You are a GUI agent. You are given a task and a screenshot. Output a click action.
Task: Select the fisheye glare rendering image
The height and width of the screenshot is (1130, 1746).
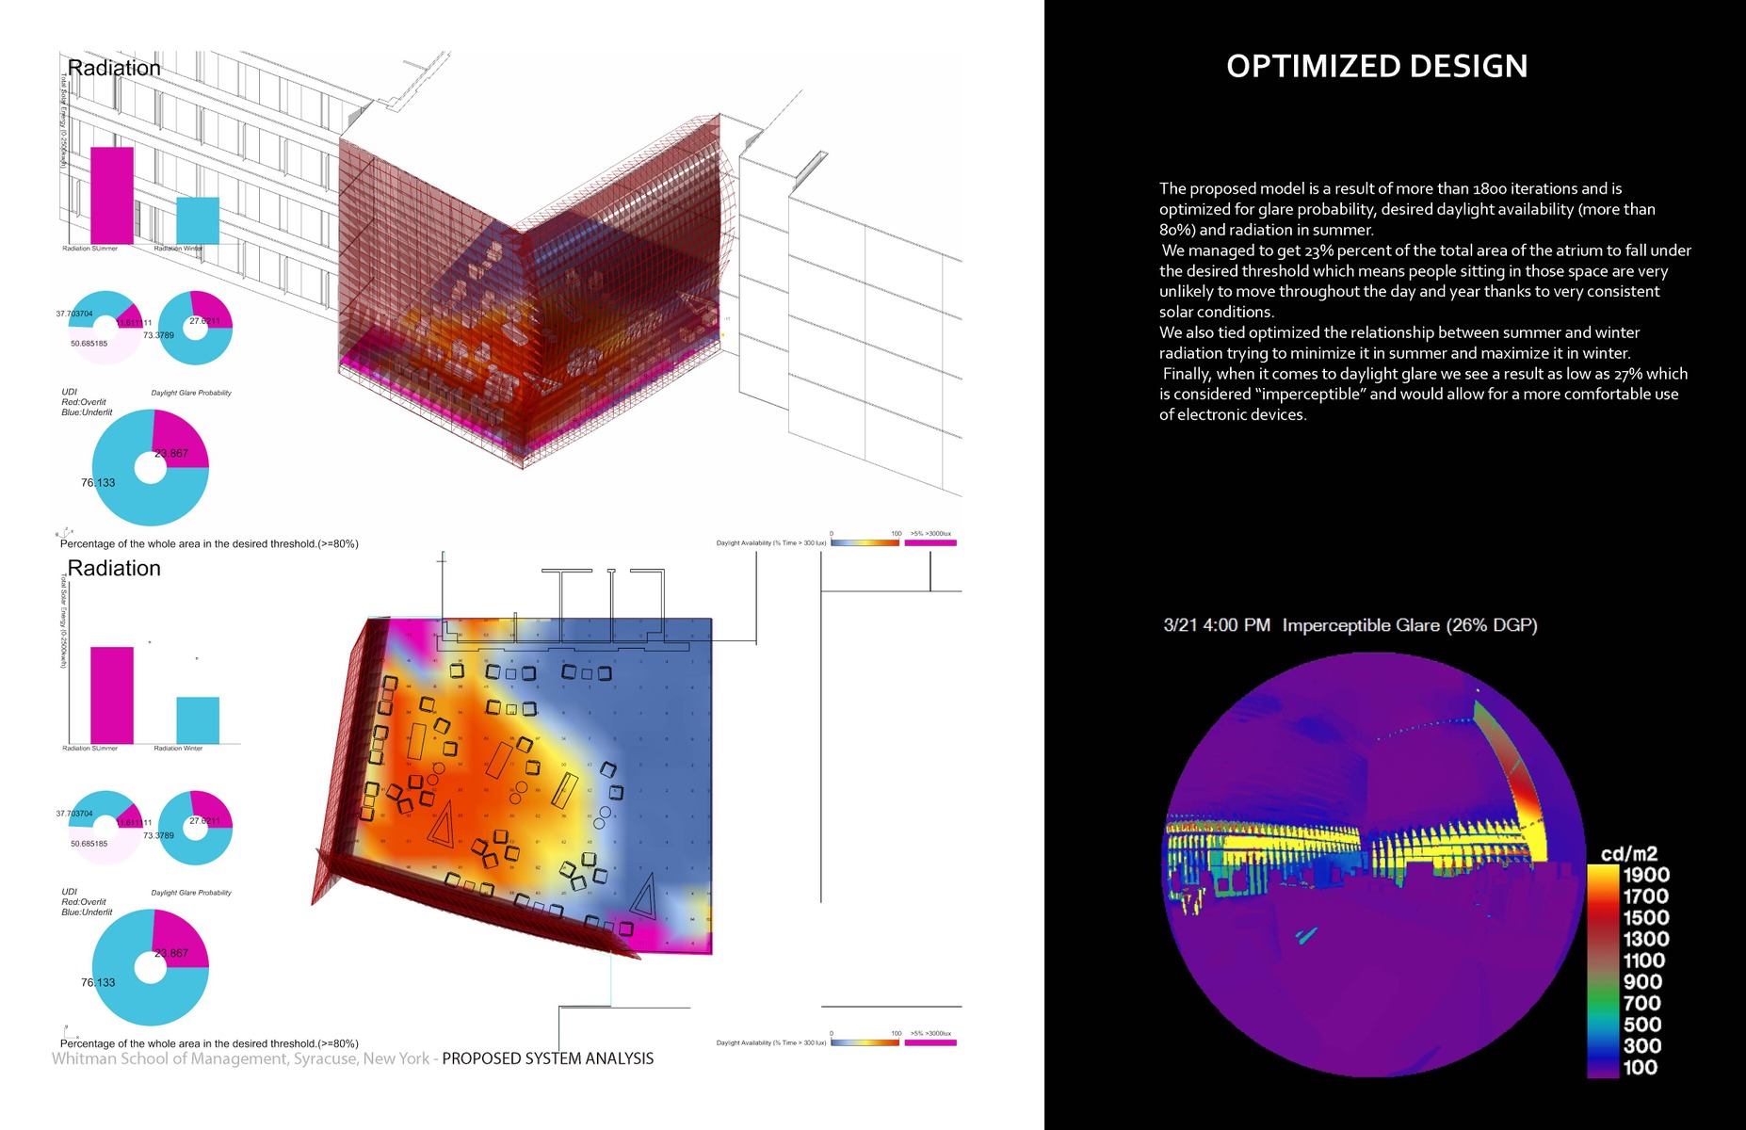pyautogui.click(x=1375, y=864)
